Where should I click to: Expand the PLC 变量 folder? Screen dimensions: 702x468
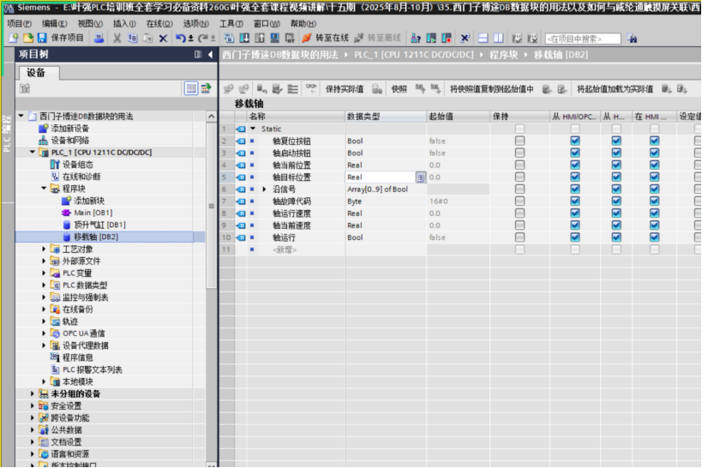pos(44,273)
